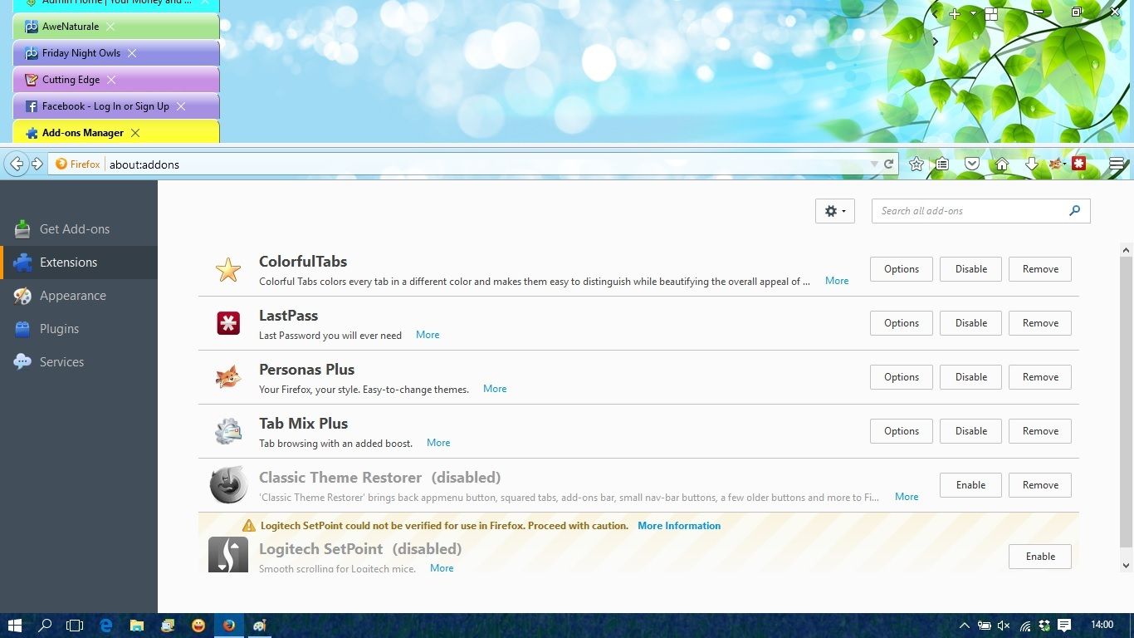Reload the page with the refresh icon
Image resolution: width=1134 pixels, height=638 pixels.
point(888,164)
